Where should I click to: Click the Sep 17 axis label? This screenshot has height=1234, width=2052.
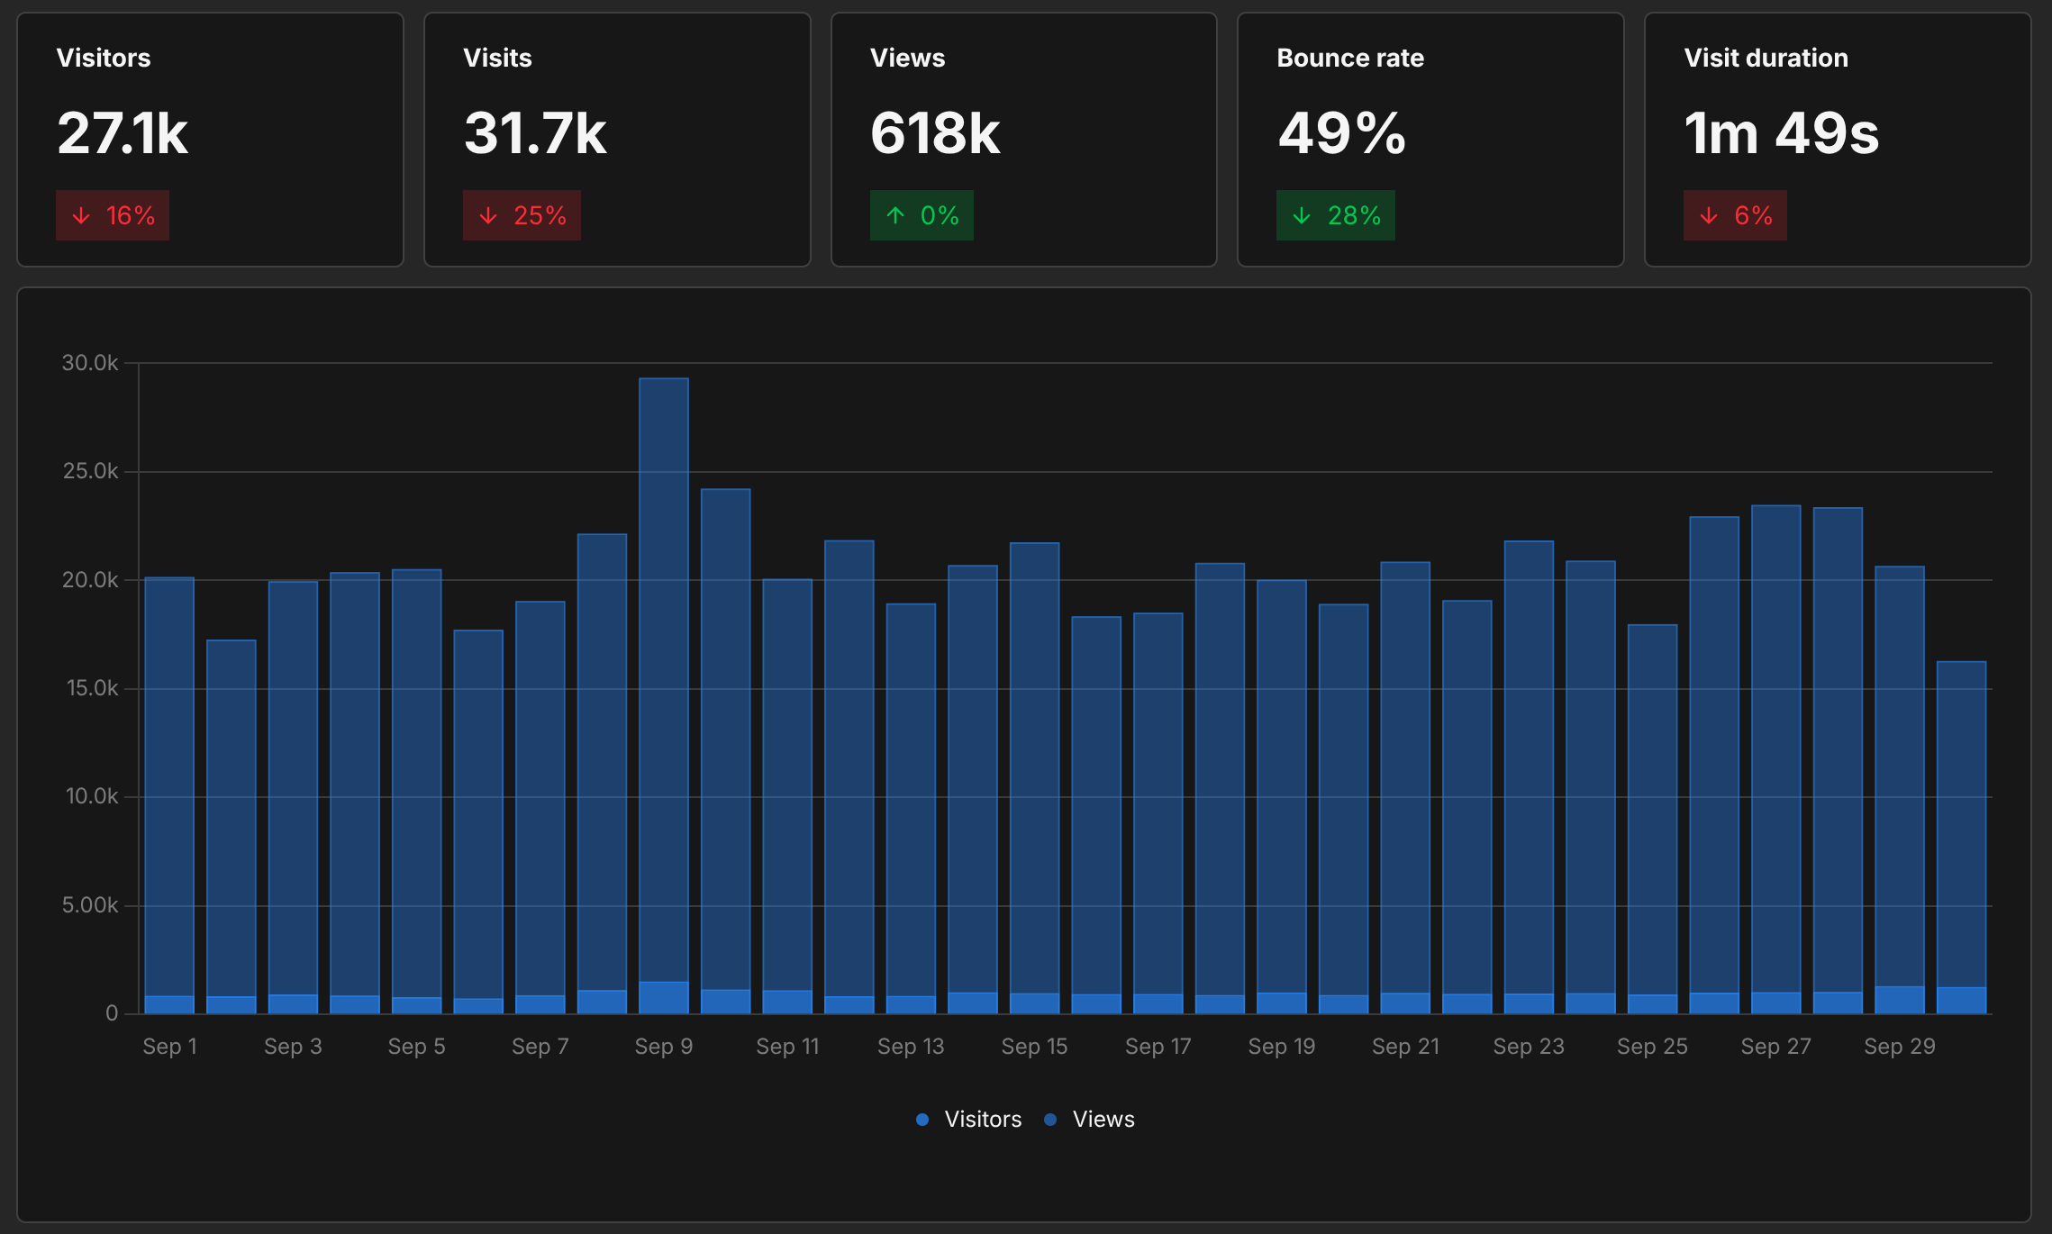1158,1047
